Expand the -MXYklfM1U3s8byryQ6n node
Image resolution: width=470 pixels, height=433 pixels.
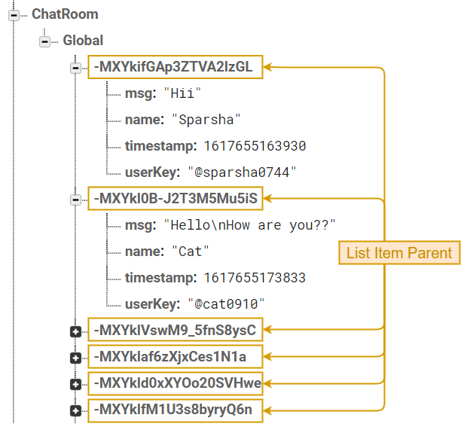pos(75,410)
